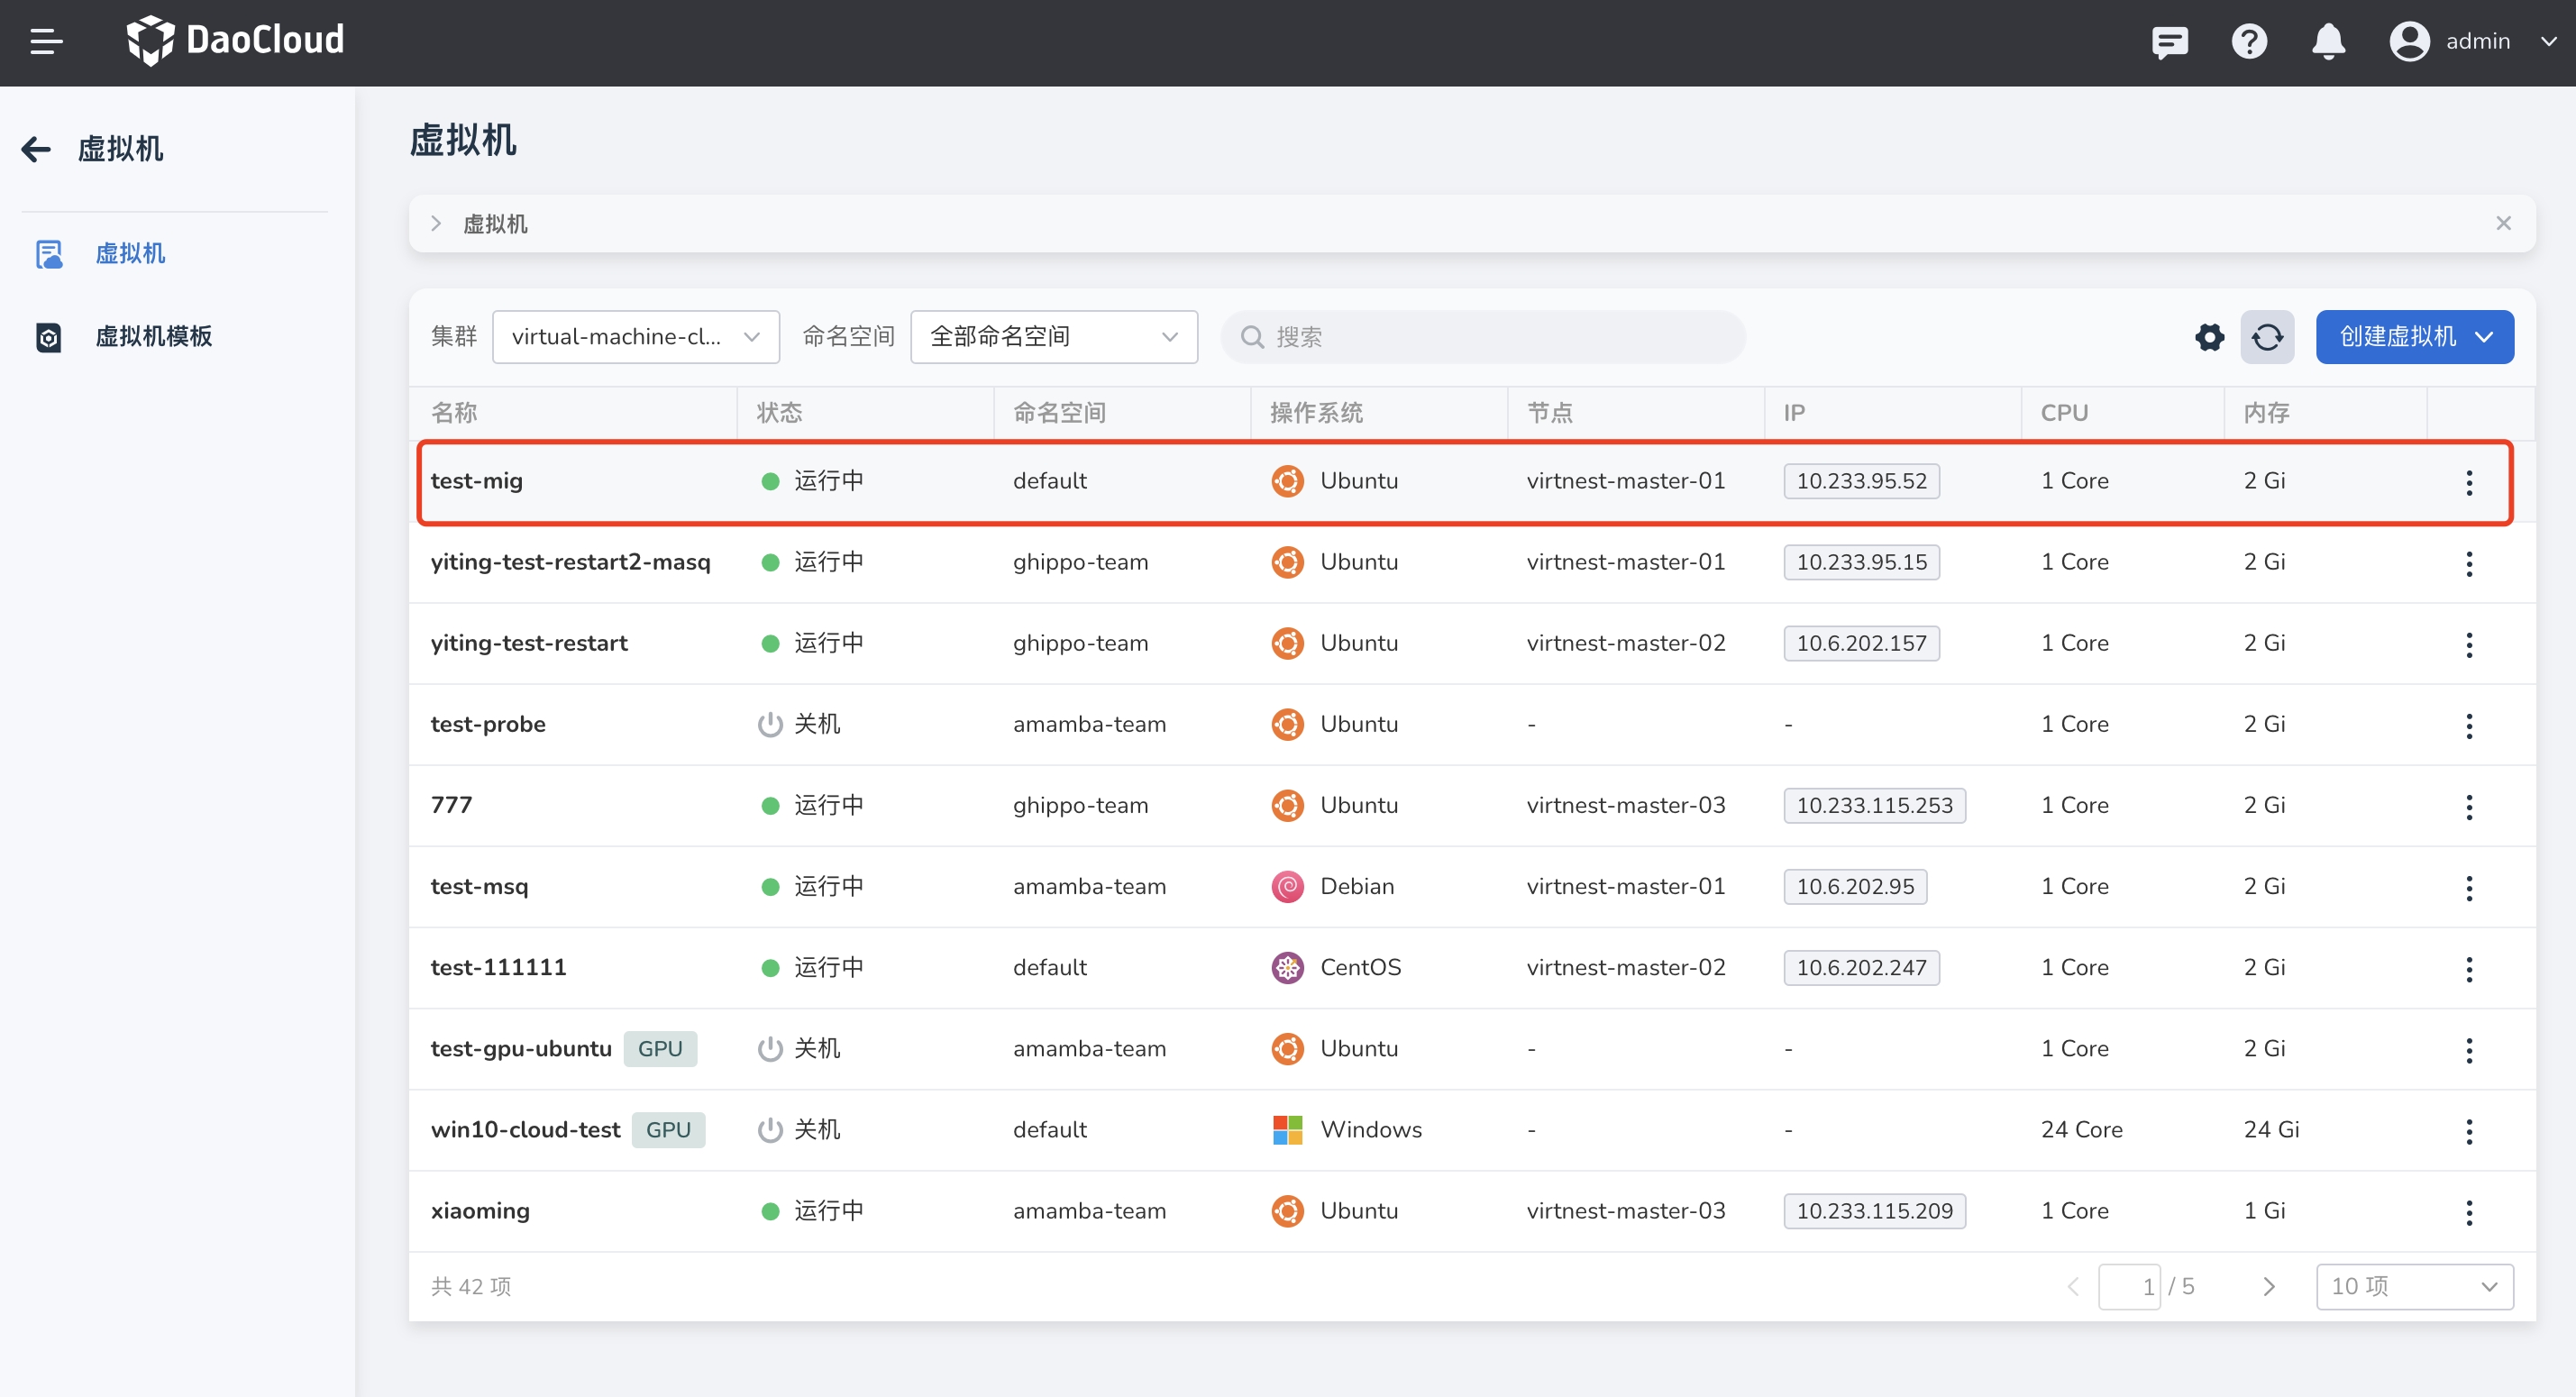Open the notifications bell
2576x1397 pixels.
pyautogui.click(x=2328, y=41)
